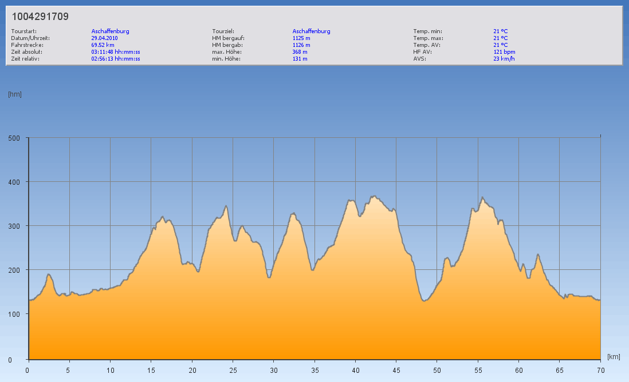The width and height of the screenshot is (629, 382).
Task: Click the tour title 1004291709
Action: (x=40, y=17)
